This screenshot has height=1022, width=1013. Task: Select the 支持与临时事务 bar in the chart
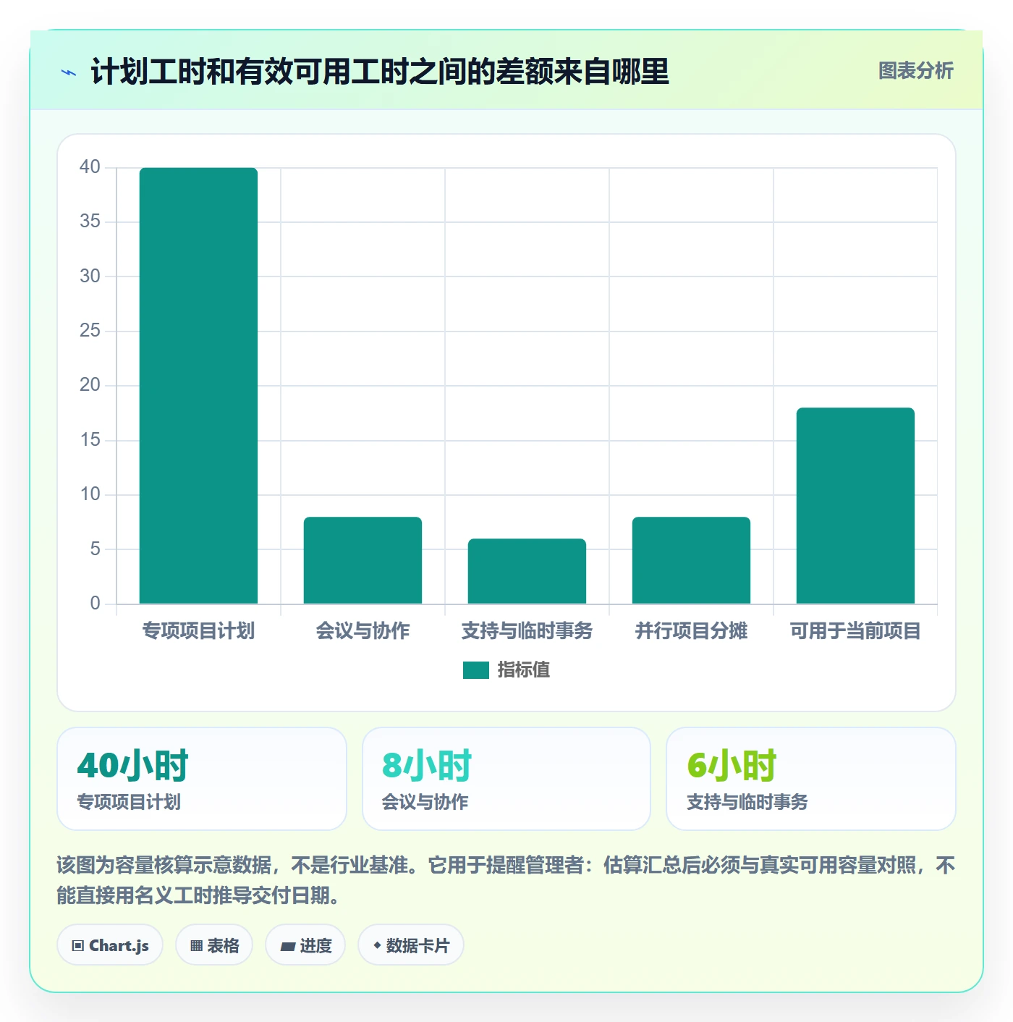pyautogui.click(x=527, y=571)
